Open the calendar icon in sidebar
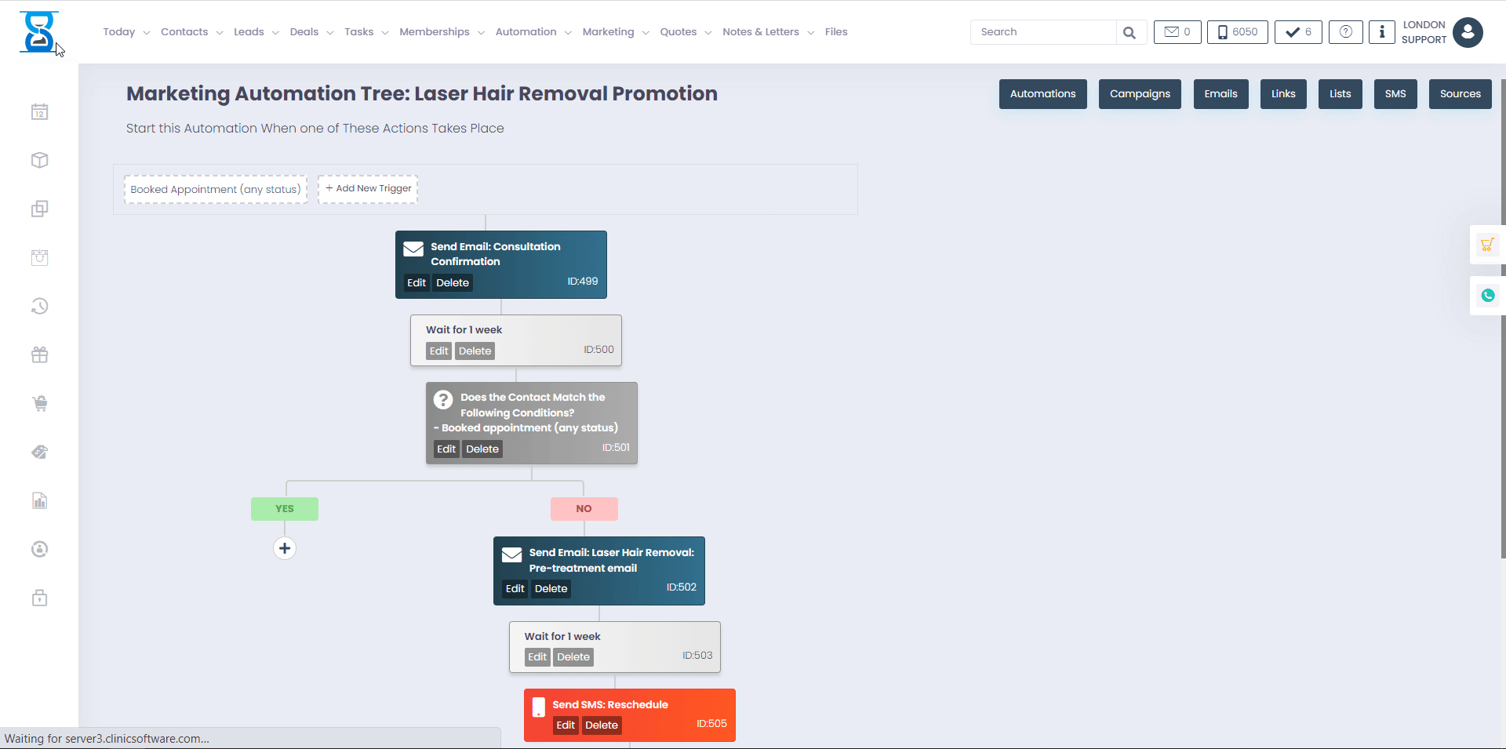The height and width of the screenshot is (749, 1506). coord(39,111)
